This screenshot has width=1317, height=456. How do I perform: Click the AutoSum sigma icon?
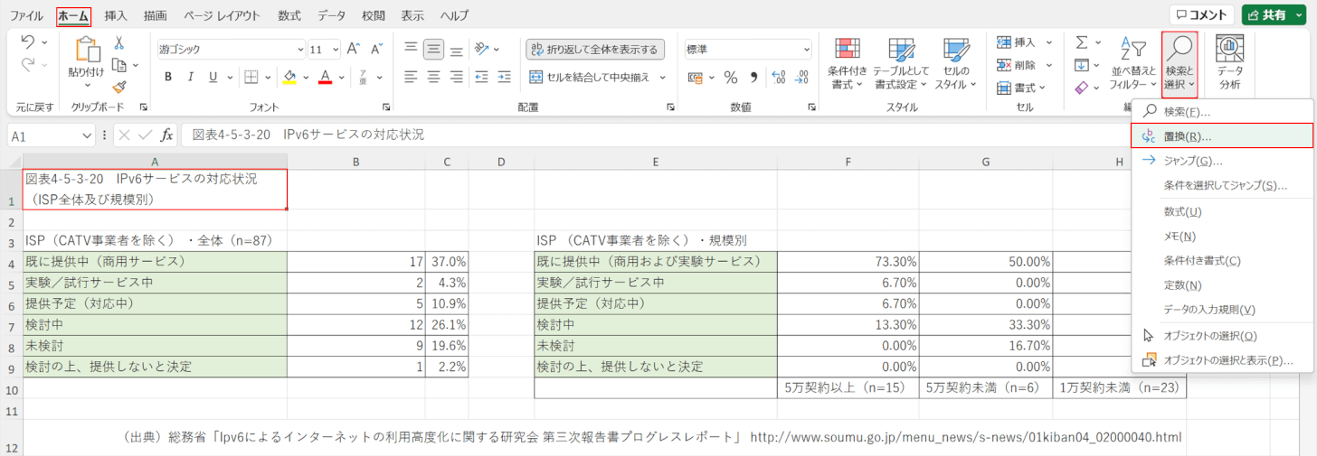point(1082,42)
